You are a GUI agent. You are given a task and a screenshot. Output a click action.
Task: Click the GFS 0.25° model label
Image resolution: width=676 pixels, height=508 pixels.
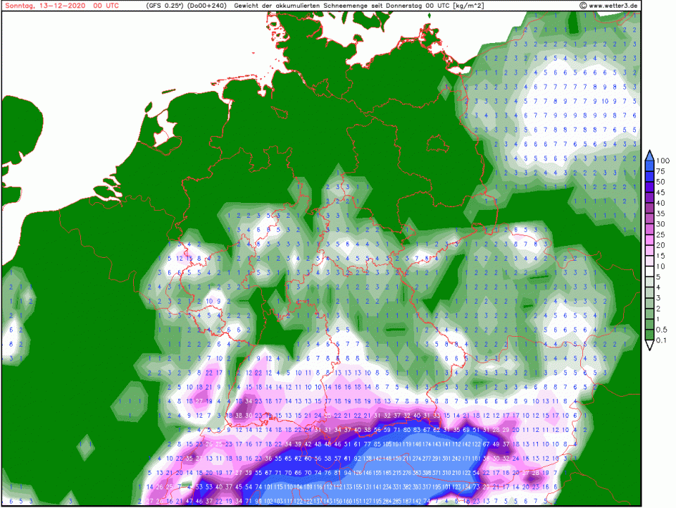point(164,6)
